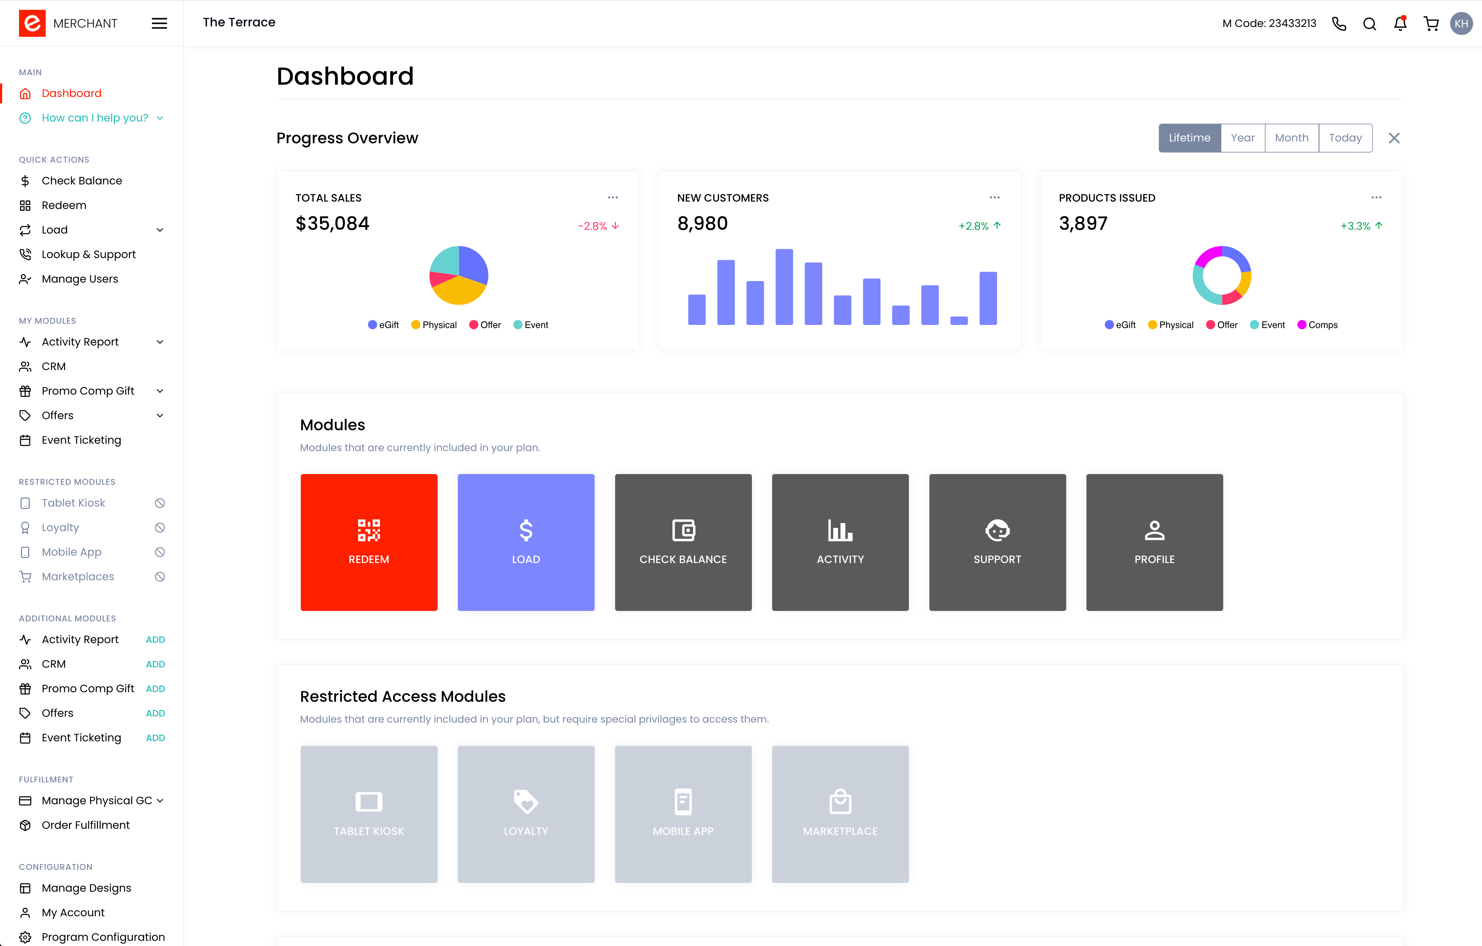This screenshot has height=946, width=1482.
Task: Open Products Issued card options menu
Action: 1376,198
